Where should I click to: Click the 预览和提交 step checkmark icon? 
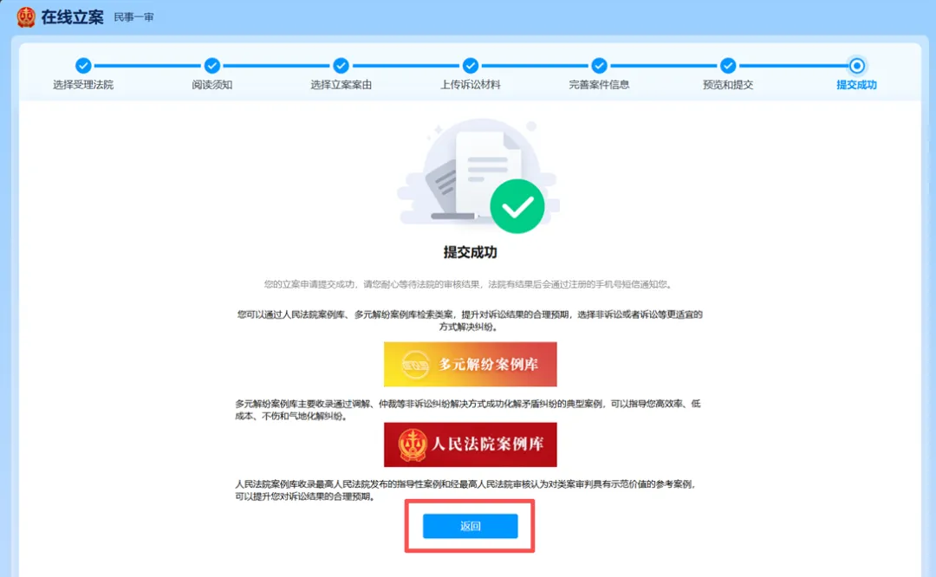pos(728,66)
